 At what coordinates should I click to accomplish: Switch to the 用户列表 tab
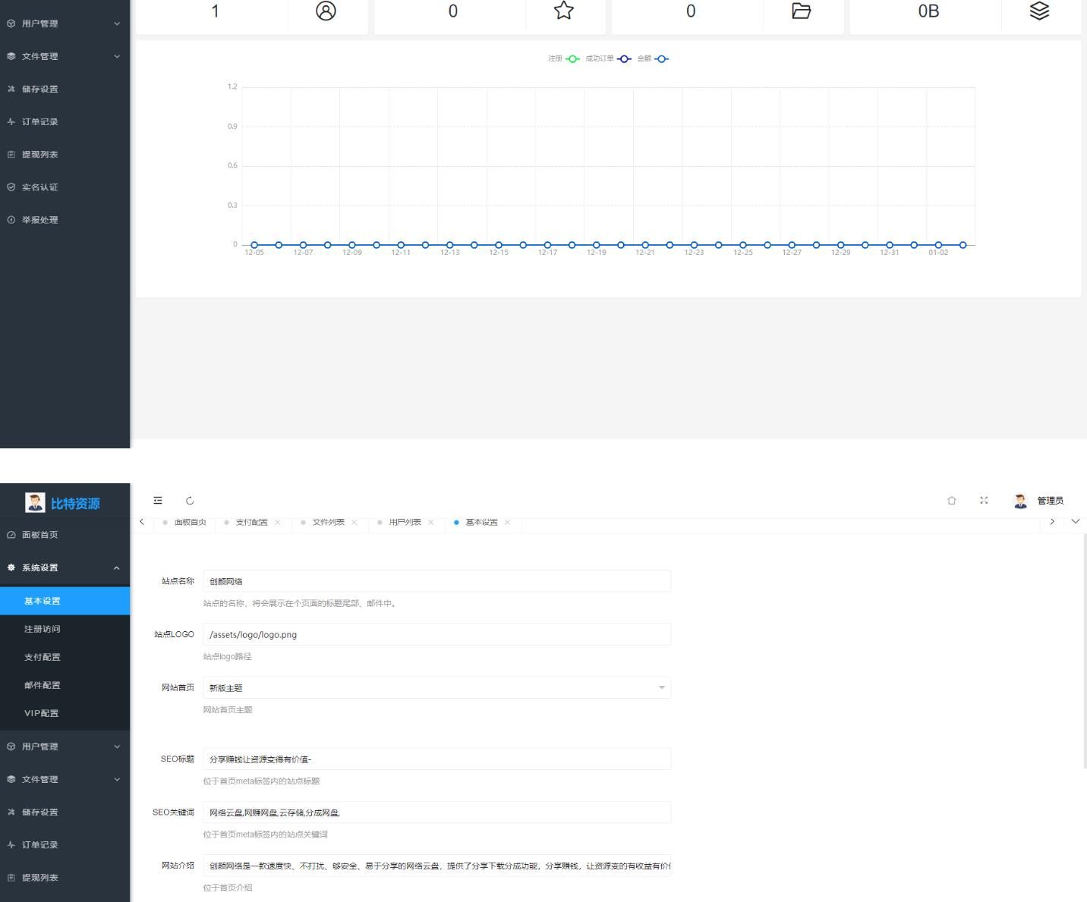405,523
